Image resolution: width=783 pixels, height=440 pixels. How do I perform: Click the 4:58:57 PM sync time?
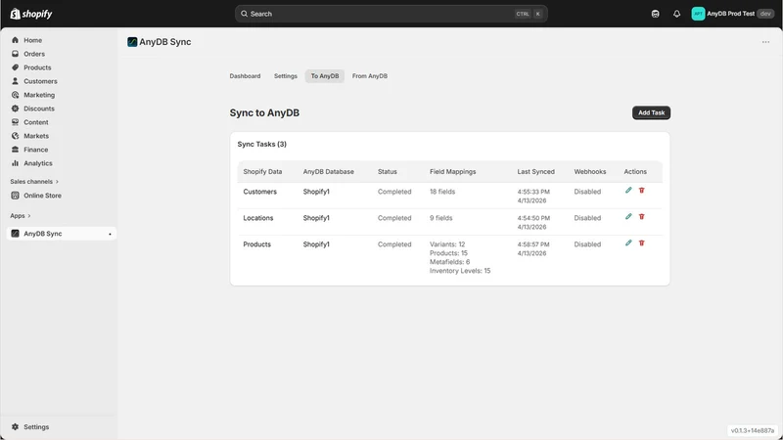click(x=533, y=244)
